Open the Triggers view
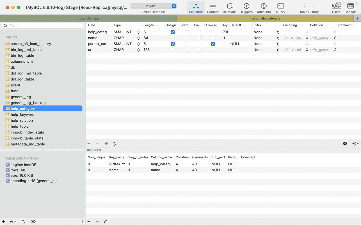The height and width of the screenshot is (225, 361). pos(246,8)
